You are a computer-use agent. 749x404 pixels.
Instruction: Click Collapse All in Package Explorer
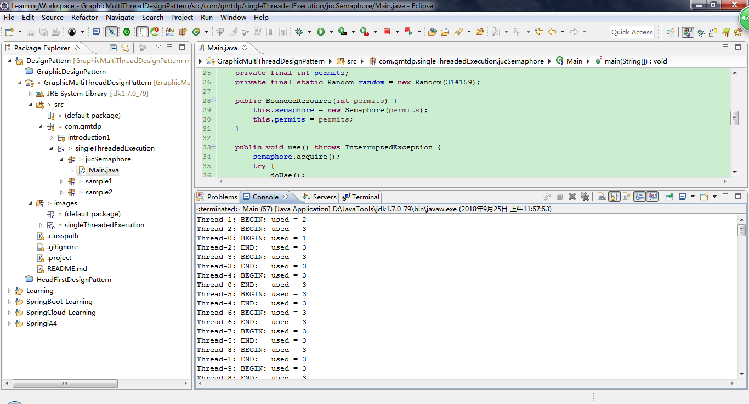coord(114,48)
